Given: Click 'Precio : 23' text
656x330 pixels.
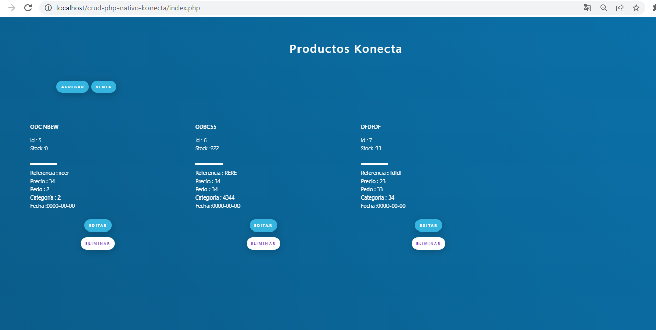Looking at the screenshot, I should point(373,181).
